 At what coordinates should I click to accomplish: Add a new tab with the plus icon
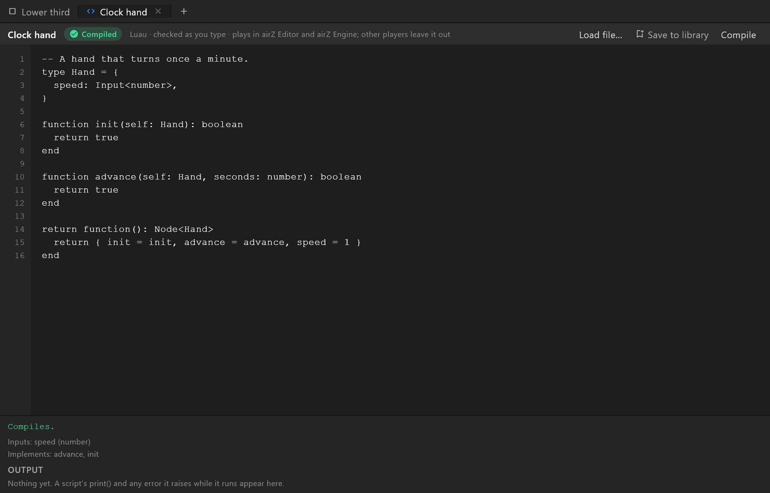(184, 12)
